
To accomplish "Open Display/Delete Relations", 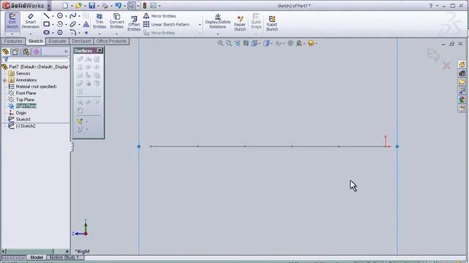I will point(218,21).
